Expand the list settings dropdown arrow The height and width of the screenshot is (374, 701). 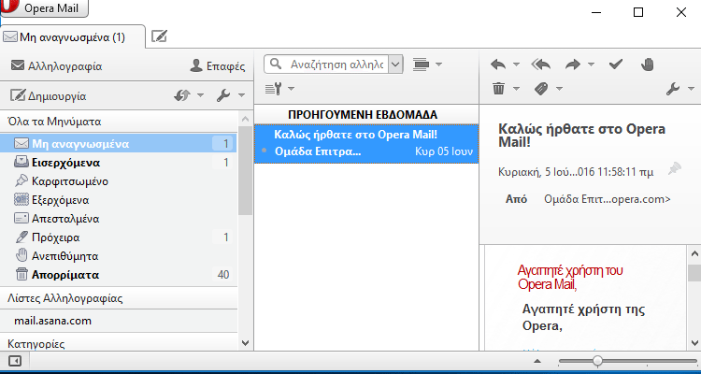pyautogui.click(x=291, y=89)
